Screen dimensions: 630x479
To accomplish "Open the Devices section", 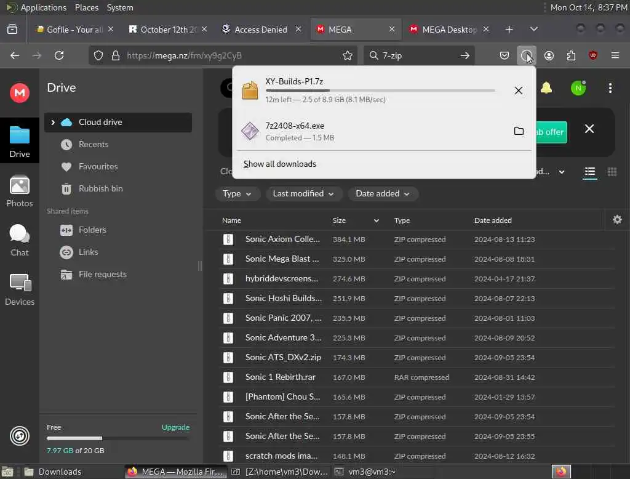I will (x=19, y=289).
